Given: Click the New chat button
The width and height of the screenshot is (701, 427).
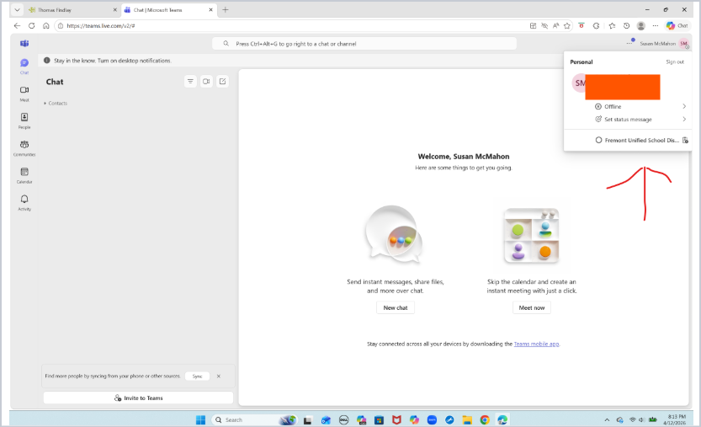Looking at the screenshot, I should (x=396, y=307).
